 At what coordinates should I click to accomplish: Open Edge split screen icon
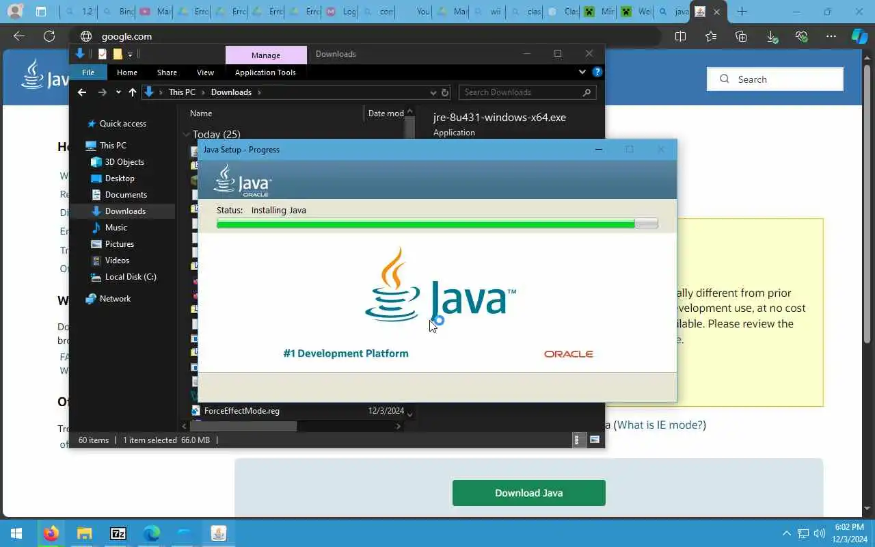[680, 36]
